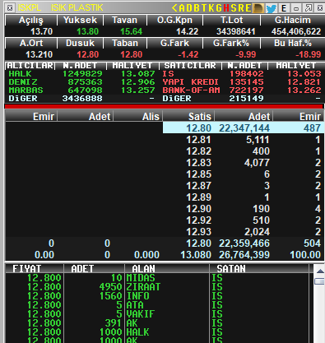Open the Twitter bird icon

click(x=272, y=8)
